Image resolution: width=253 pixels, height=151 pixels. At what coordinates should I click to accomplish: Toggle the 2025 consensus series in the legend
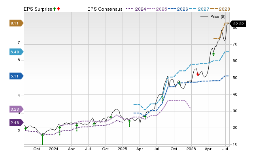coord(157,9)
